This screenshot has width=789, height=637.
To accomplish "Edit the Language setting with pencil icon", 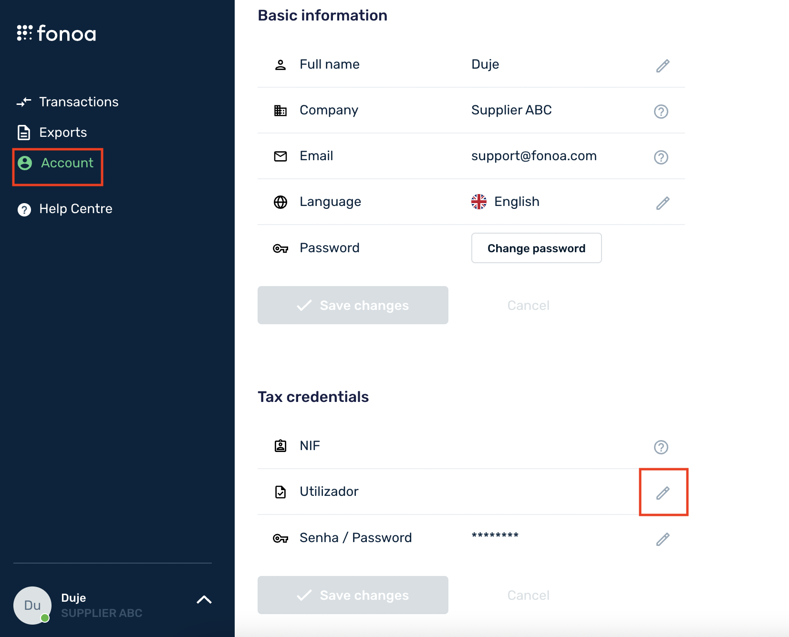I will tap(663, 203).
